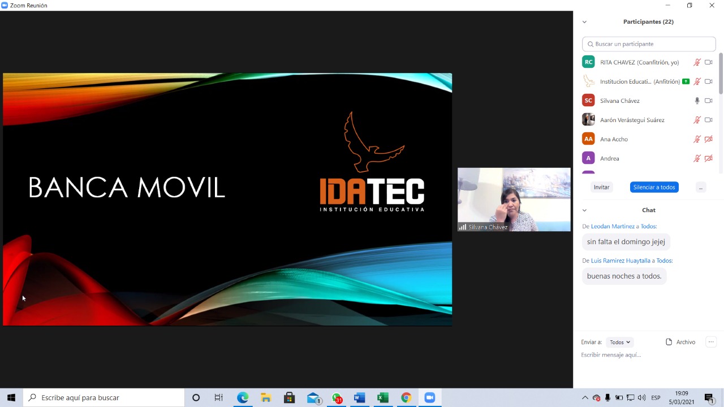Click the participants list scrollbar
The width and height of the screenshot is (724, 407).
[x=721, y=73]
